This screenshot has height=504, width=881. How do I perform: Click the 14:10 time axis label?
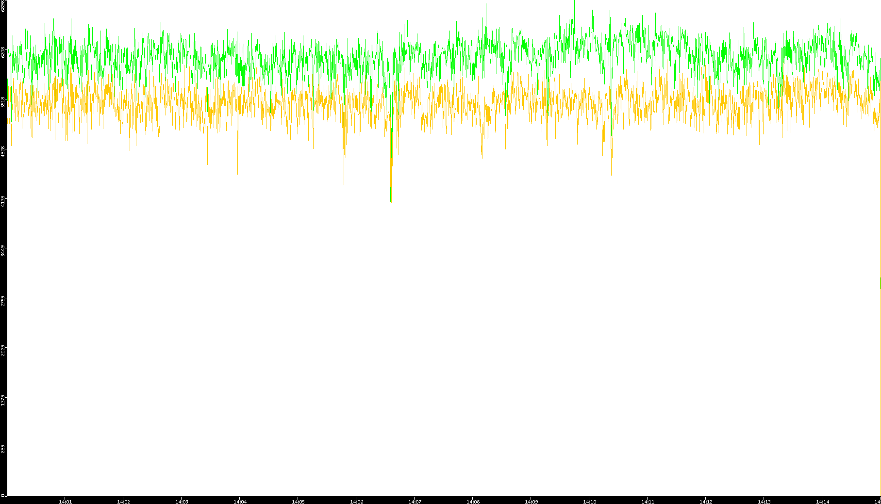589,501
